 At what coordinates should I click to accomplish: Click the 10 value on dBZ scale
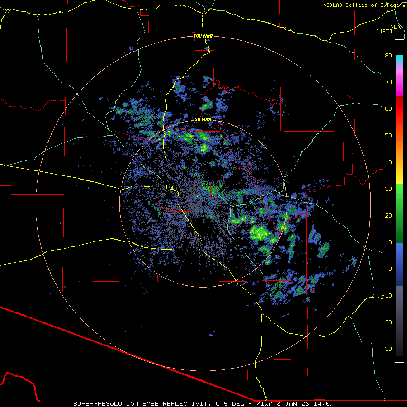(x=388, y=242)
